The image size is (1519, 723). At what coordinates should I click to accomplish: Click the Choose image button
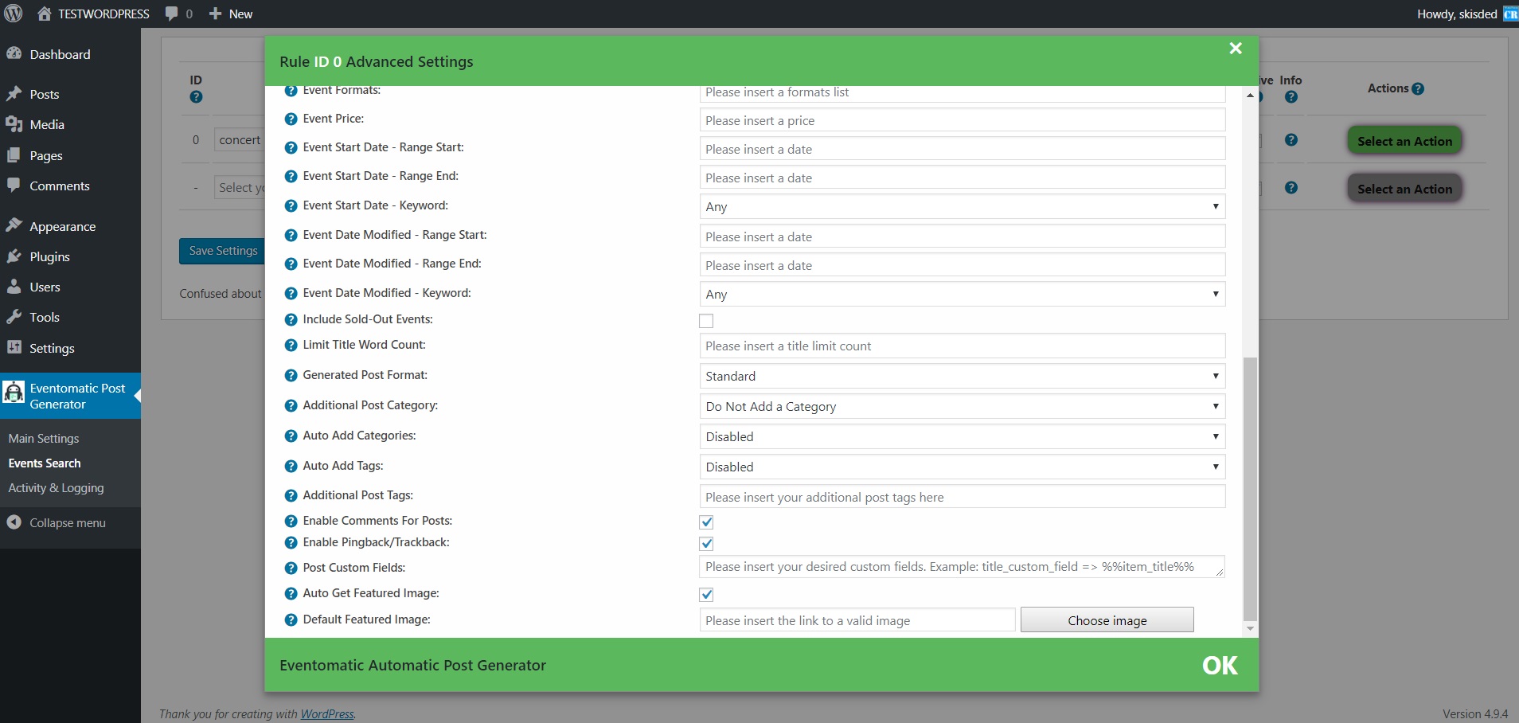[x=1107, y=620]
